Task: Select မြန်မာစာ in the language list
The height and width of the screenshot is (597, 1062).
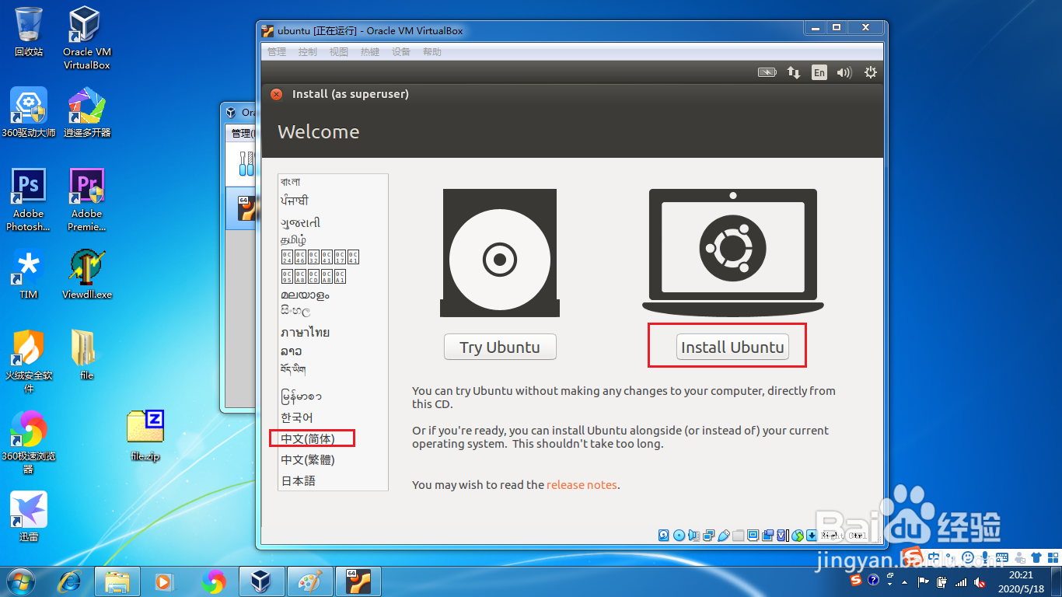Action: point(302,396)
